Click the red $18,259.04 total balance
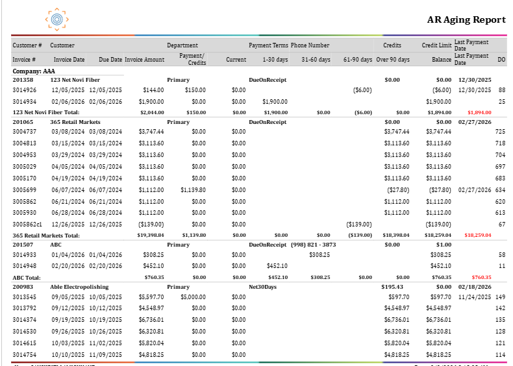The image size is (513, 366). [478, 235]
